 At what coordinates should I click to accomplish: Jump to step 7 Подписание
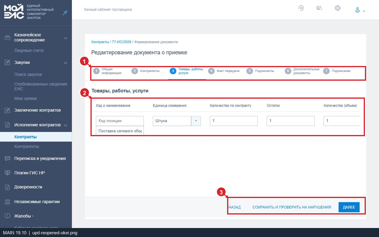[x=337, y=71]
